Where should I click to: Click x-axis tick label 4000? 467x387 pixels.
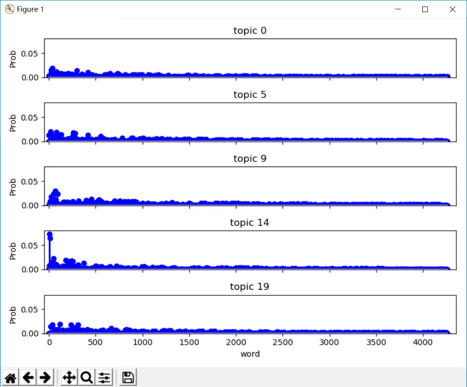(423, 342)
